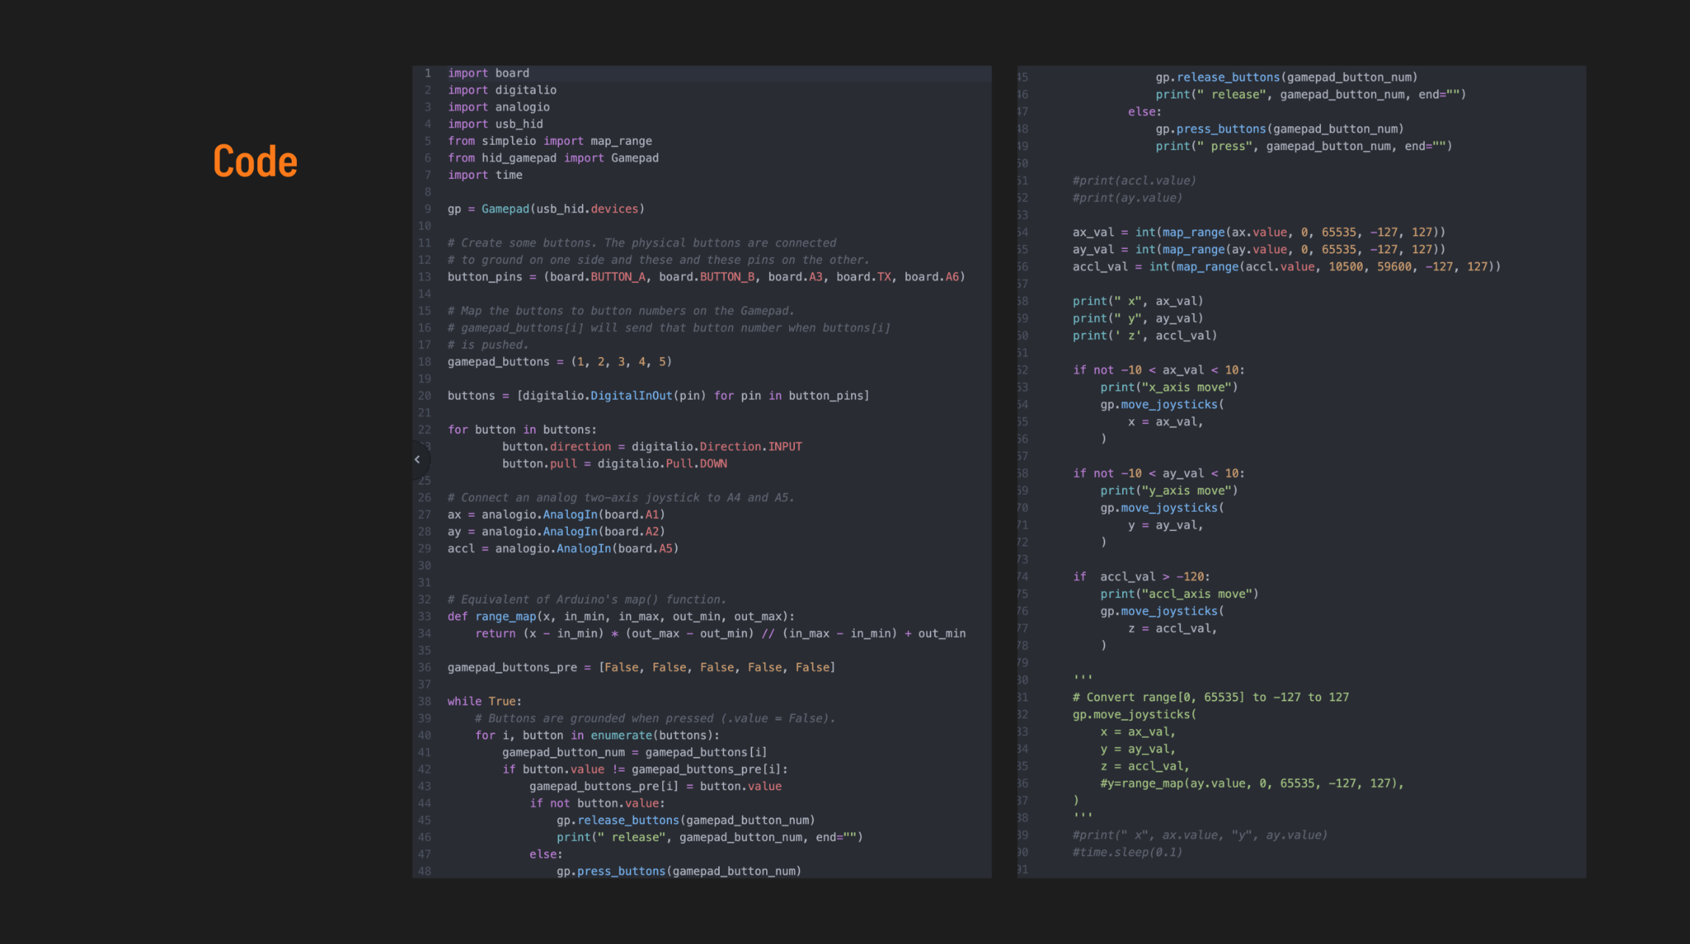Collapse the side panel with left chevron
The height and width of the screenshot is (944, 1690).
[417, 459]
